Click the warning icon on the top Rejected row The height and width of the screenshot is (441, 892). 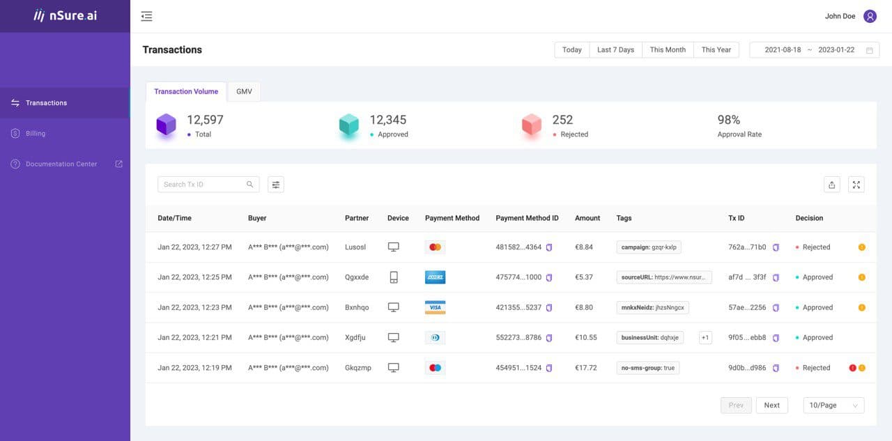[x=861, y=247]
